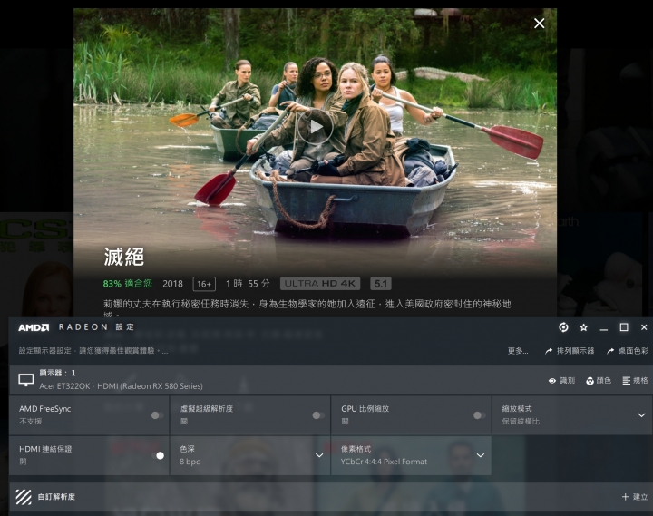
Task: Open 顏色 display color settings
Action: pyautogui.click(x=599, y=381)
